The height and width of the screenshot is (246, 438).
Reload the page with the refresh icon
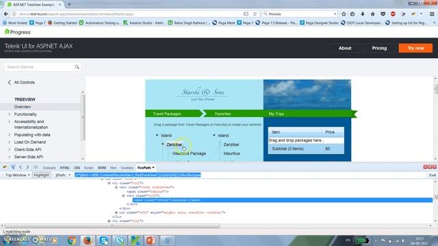255,14
